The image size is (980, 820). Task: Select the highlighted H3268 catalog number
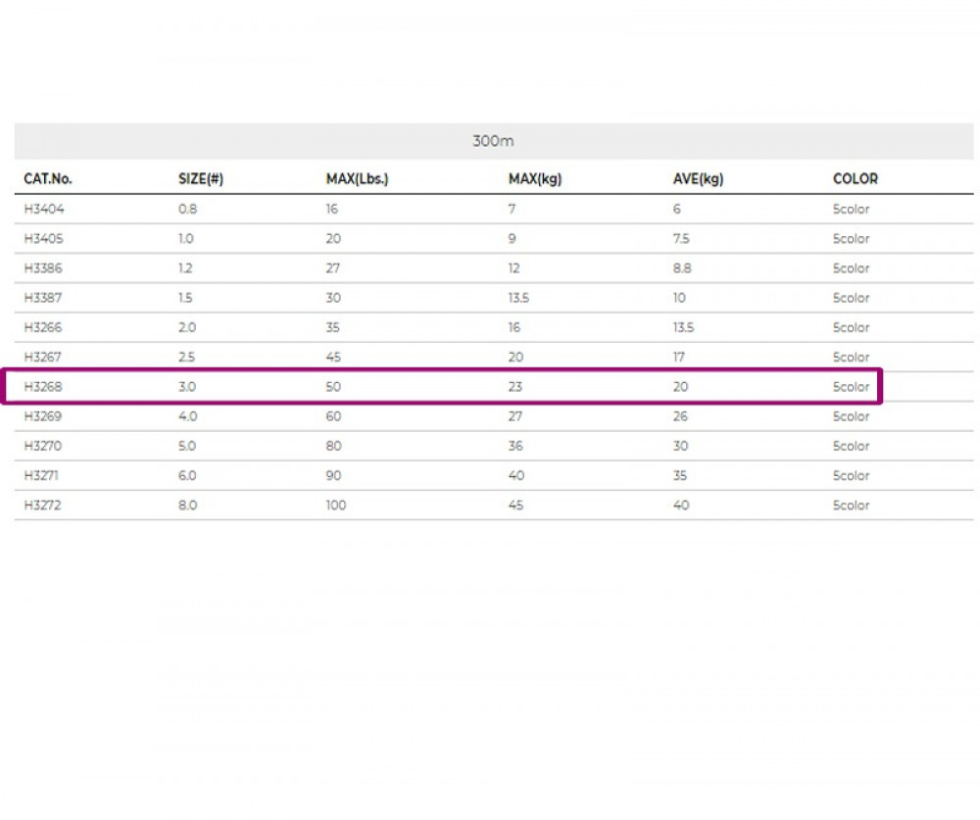coord(44,387)
